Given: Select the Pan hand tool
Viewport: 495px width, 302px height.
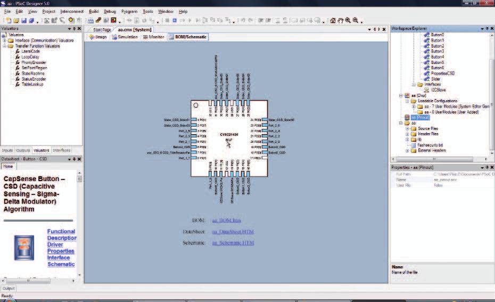Looking at the screenshot, I should [x=340, y=20].
